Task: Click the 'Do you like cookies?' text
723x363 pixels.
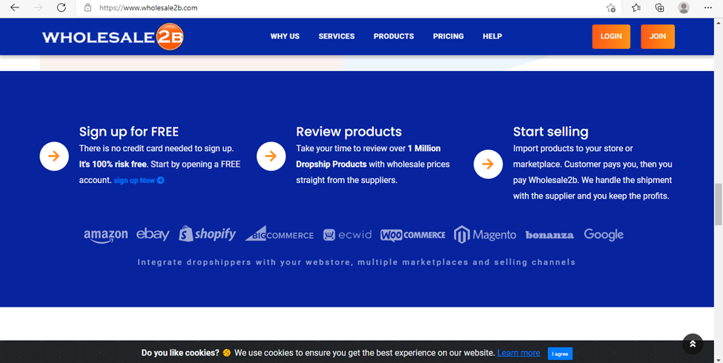Action: pos(180,353)
